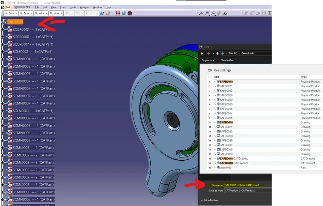The height and width of the screenshot is (206, 323).
Task: Click the help icon next to 20 Results
Action: [x=229, y=70]
